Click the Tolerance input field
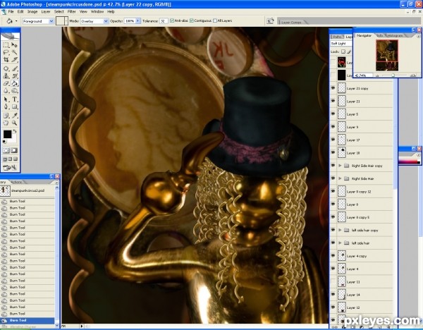 coord(164,21)
